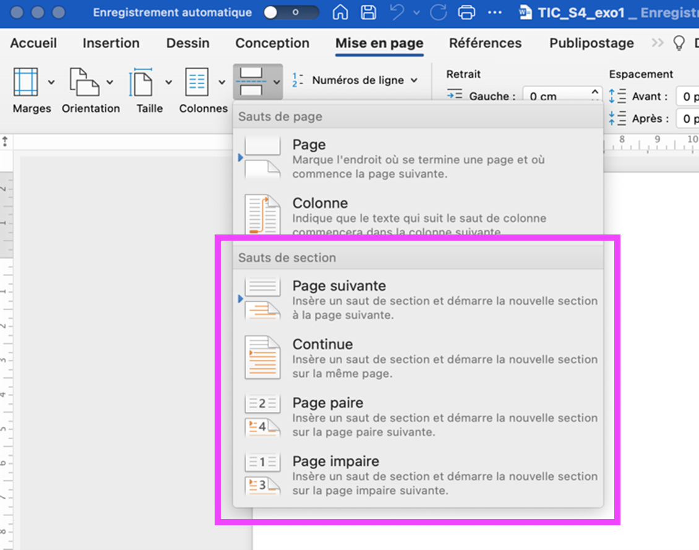Image resolution: width=699 pixels, height=550 pixels.
Task: Click the page breaks (Sauts) icon
Action: (x=251, y=82)
